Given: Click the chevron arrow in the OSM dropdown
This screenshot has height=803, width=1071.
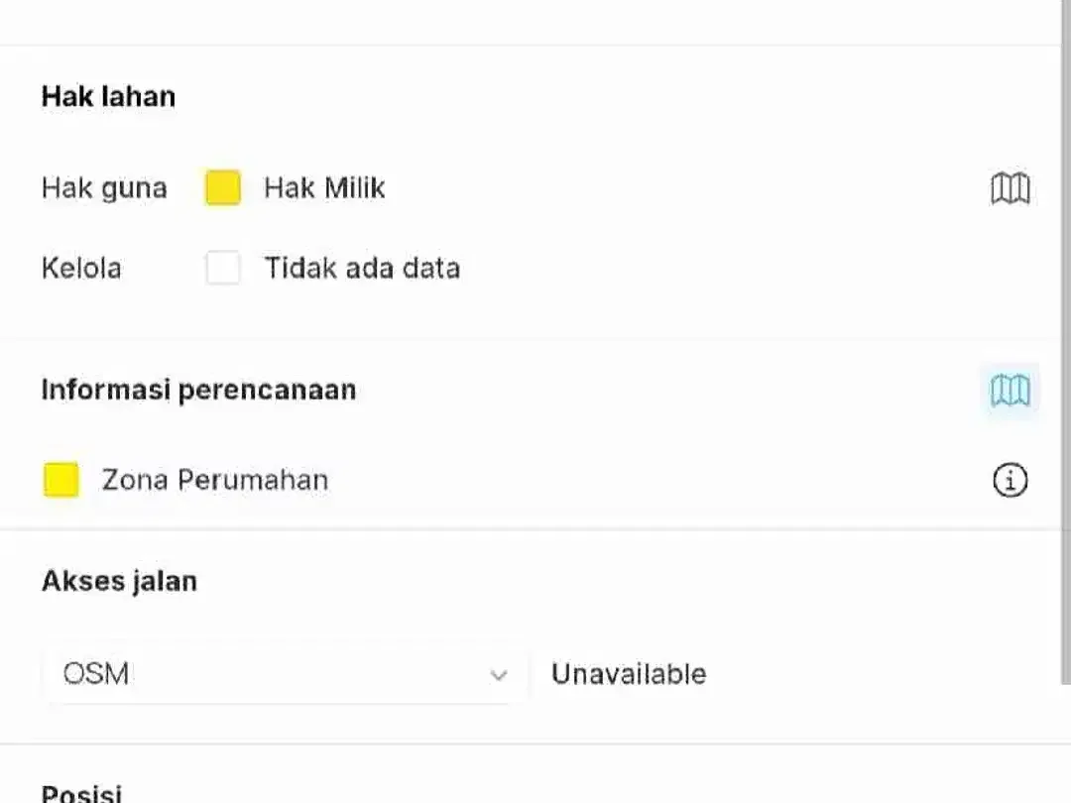Looking at the screenshot, I should point(499,675).
